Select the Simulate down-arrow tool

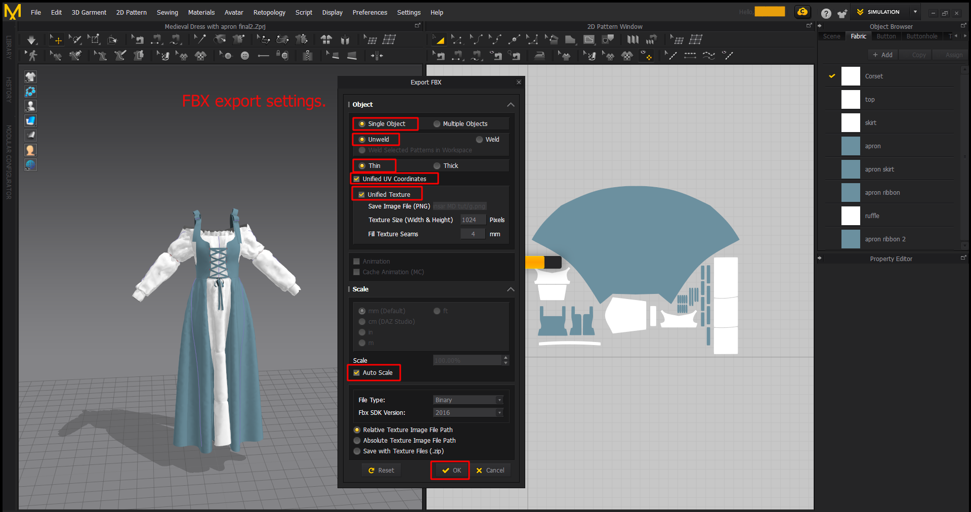[31, 39]
